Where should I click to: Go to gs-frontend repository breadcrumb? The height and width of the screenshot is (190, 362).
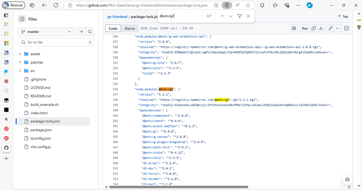[117, 17]
